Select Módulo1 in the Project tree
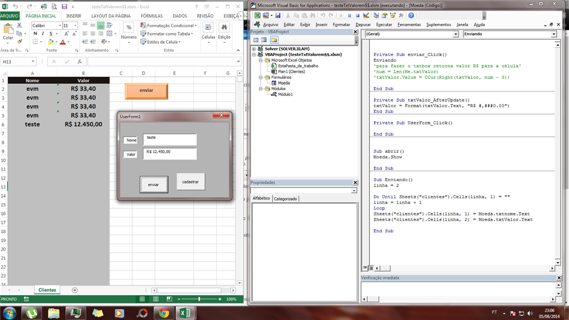The height and width of the screenshot is (320, 569). (x=285, y=94)
